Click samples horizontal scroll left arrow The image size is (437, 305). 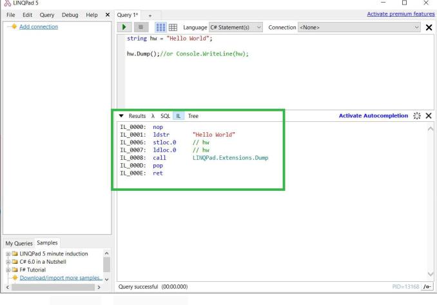tap(8, 287)
